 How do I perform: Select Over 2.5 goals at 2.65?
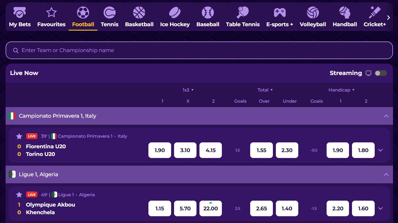tap(261, 209)
